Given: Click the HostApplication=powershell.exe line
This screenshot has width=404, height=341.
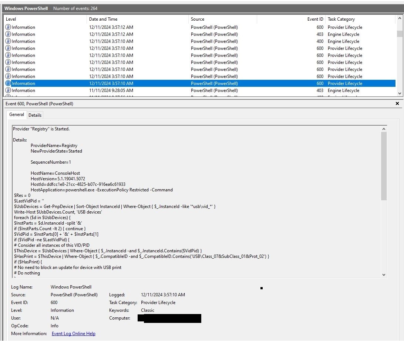Looking at the screenshot, I should (x=101, y=190).
